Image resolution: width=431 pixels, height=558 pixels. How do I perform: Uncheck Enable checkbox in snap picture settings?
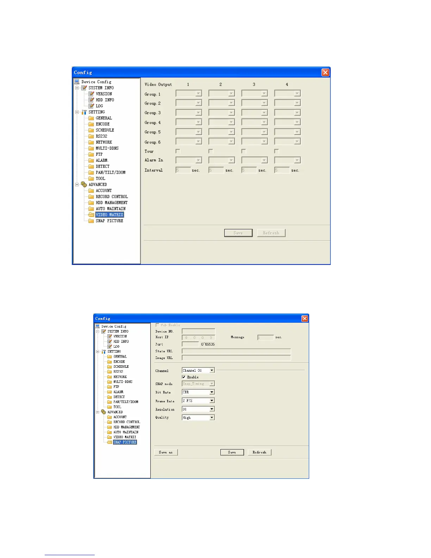pos(184,377)
